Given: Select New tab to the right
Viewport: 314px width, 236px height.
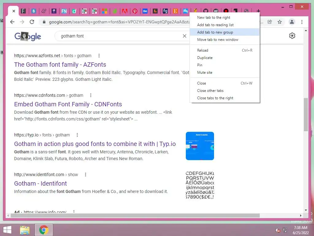Looking at the screenshot, I should coord(225,18).
